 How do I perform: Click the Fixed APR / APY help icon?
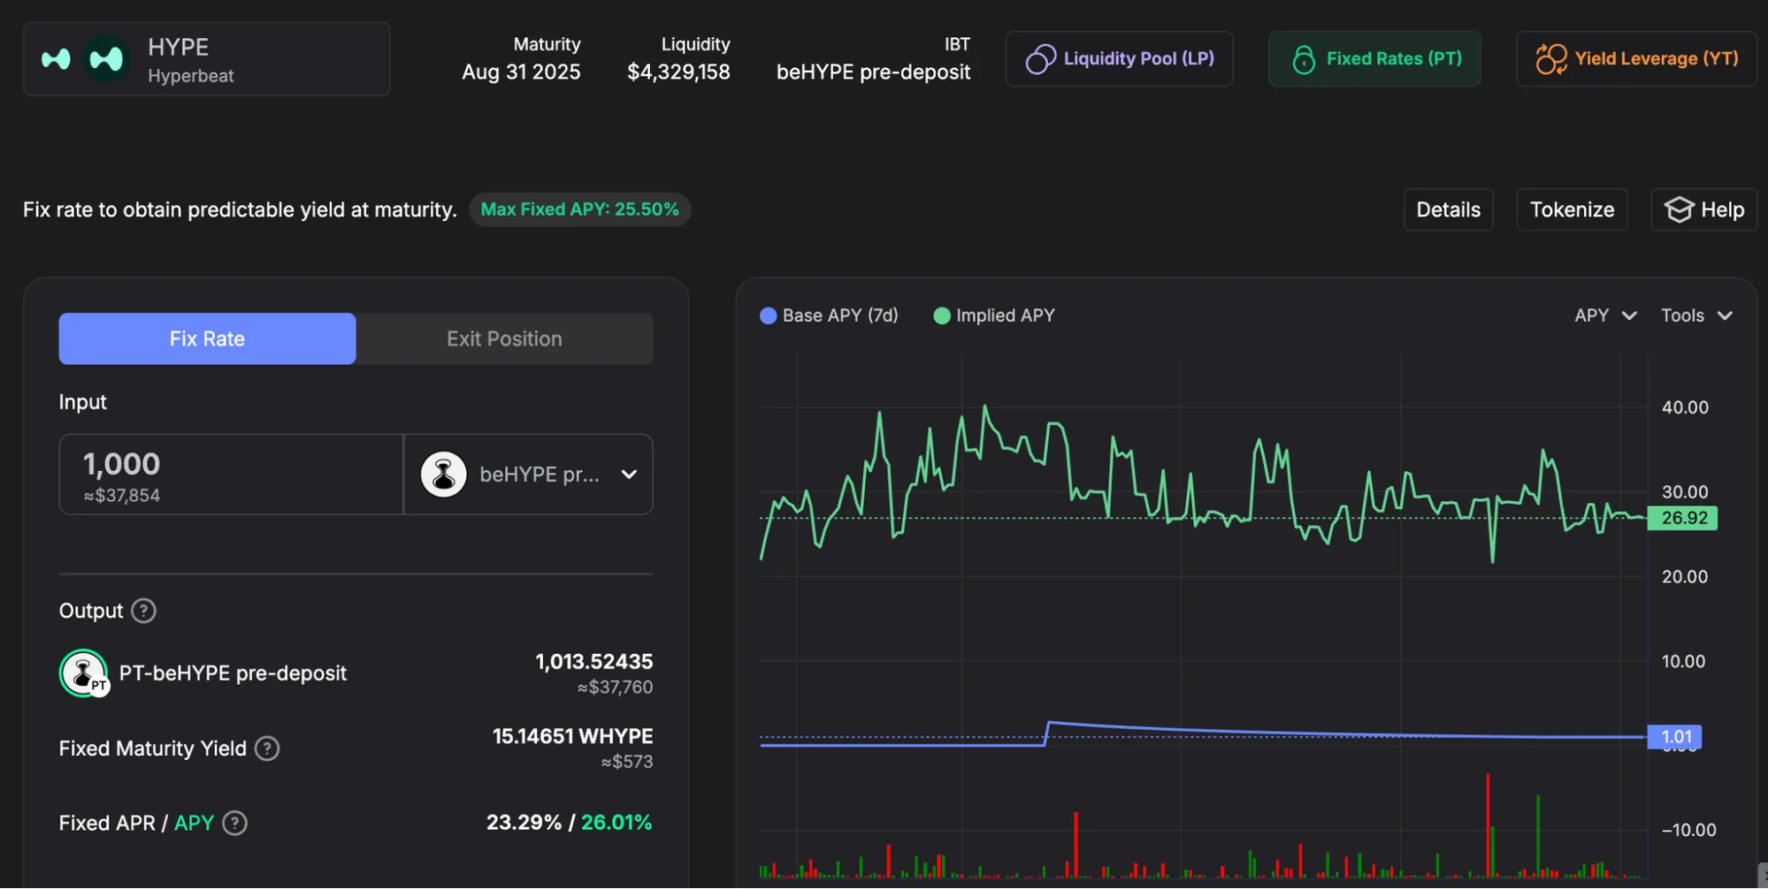(x=234, y=823)
